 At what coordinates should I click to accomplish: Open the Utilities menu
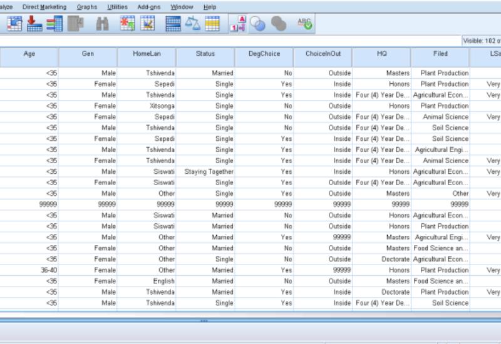click(x=116, y=7)
